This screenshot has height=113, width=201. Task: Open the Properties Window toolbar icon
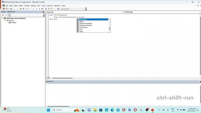coord(49,9)
